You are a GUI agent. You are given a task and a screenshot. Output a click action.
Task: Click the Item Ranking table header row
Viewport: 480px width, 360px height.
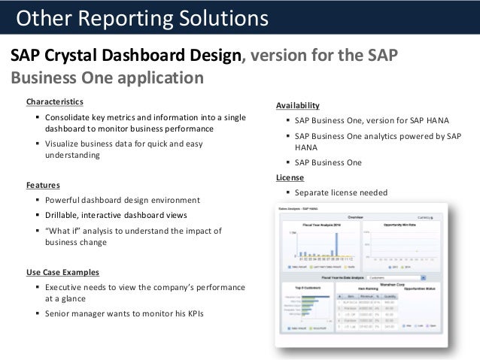pos(367,296)
